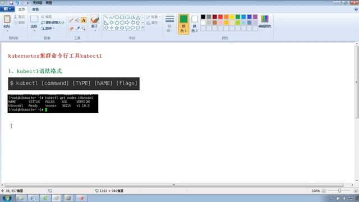Select the Pencil tool
Screen dimensions: 359x202
coord(71,20)
